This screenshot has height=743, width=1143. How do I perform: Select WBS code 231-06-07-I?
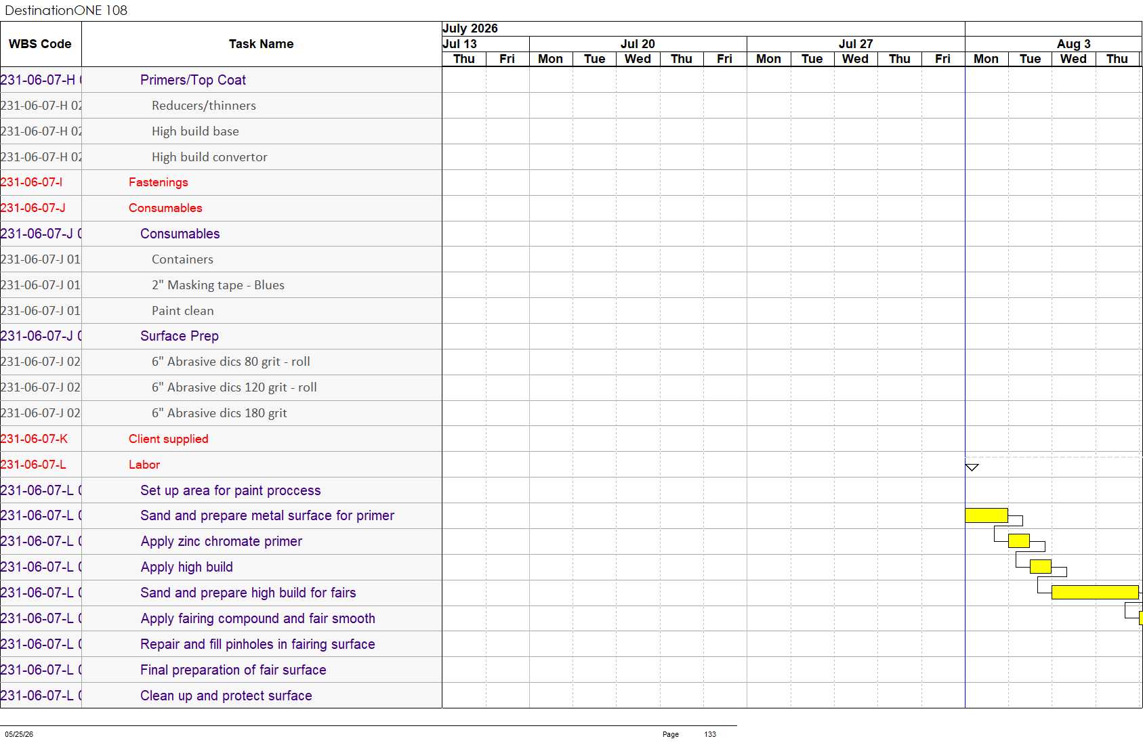[32, 182]
